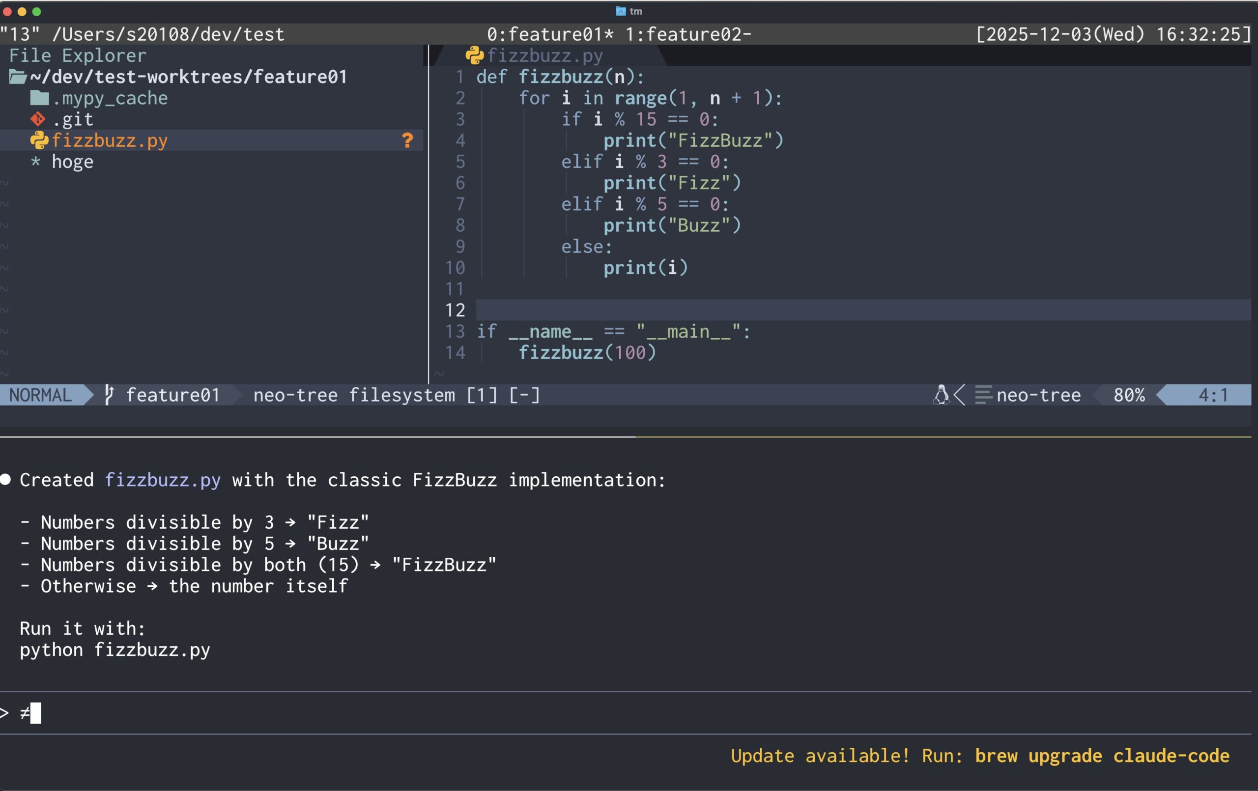Image resolution: width=1258 pixels, height=791 pixels.
Task: Select the hoge file in the file tree
Action: click(x=73, y=162)
